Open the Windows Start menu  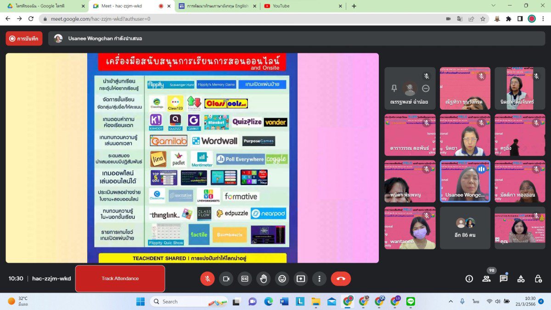(x=141, y=301)
